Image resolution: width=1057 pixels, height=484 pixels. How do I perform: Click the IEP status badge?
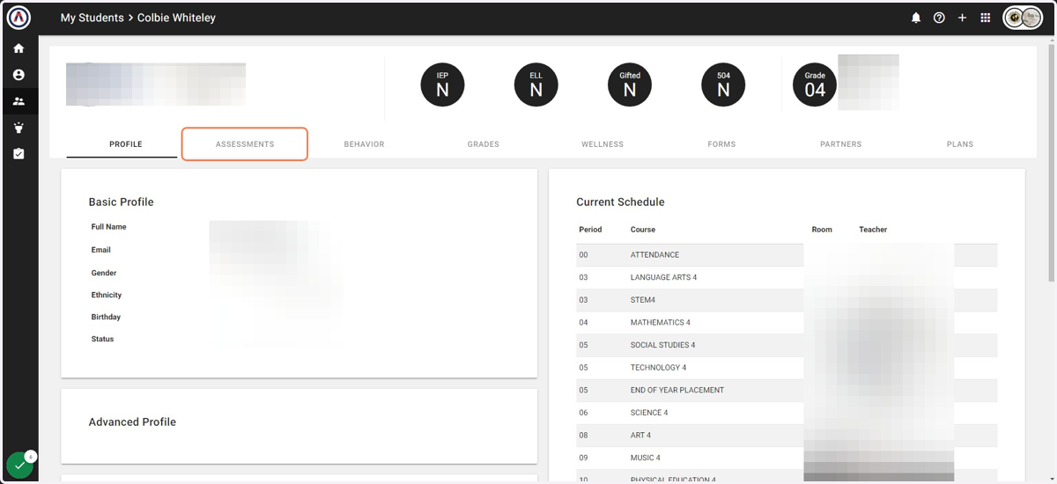point(442,85)
